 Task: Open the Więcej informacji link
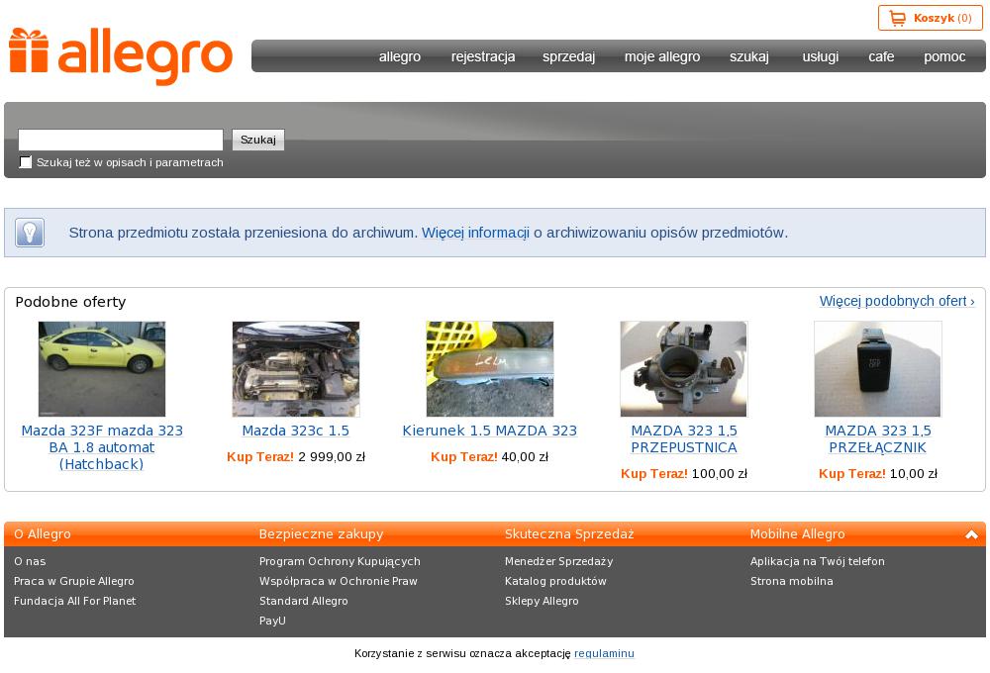pyautogui.click(x=475, y=233)
